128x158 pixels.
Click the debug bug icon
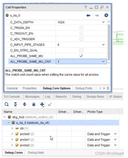(x=34, y=104)
